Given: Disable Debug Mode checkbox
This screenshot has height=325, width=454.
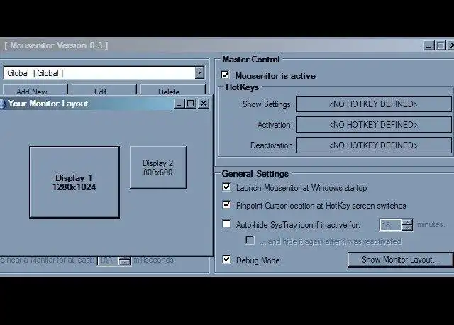Looking at the screenshot, I should pyautogui.click(x=226, y=259).
